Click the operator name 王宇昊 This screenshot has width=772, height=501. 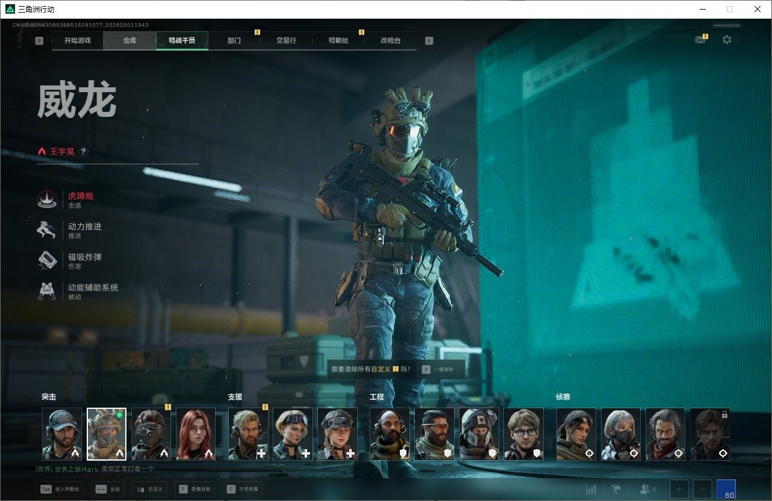pos(62,152)
